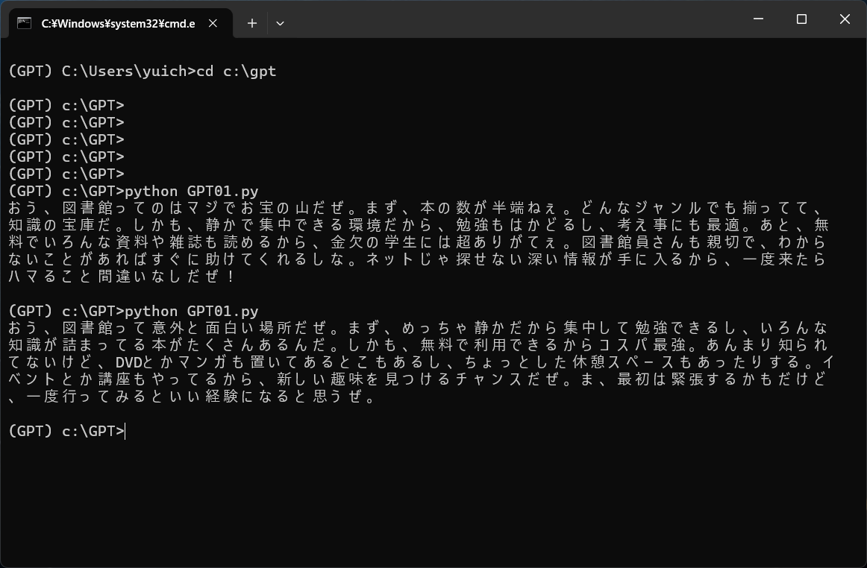Select the C:\Windows\system32\cmd.e tab
The width and height of the screenshot is (867, 568).
point(118,23)
